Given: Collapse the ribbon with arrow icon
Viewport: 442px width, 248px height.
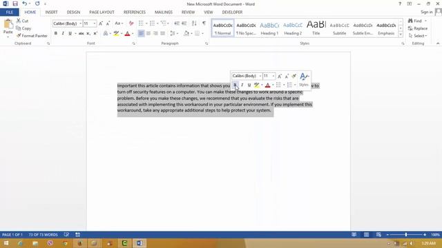Looking at the screenshot, I should pyautogui.click(x=438, y=43).
